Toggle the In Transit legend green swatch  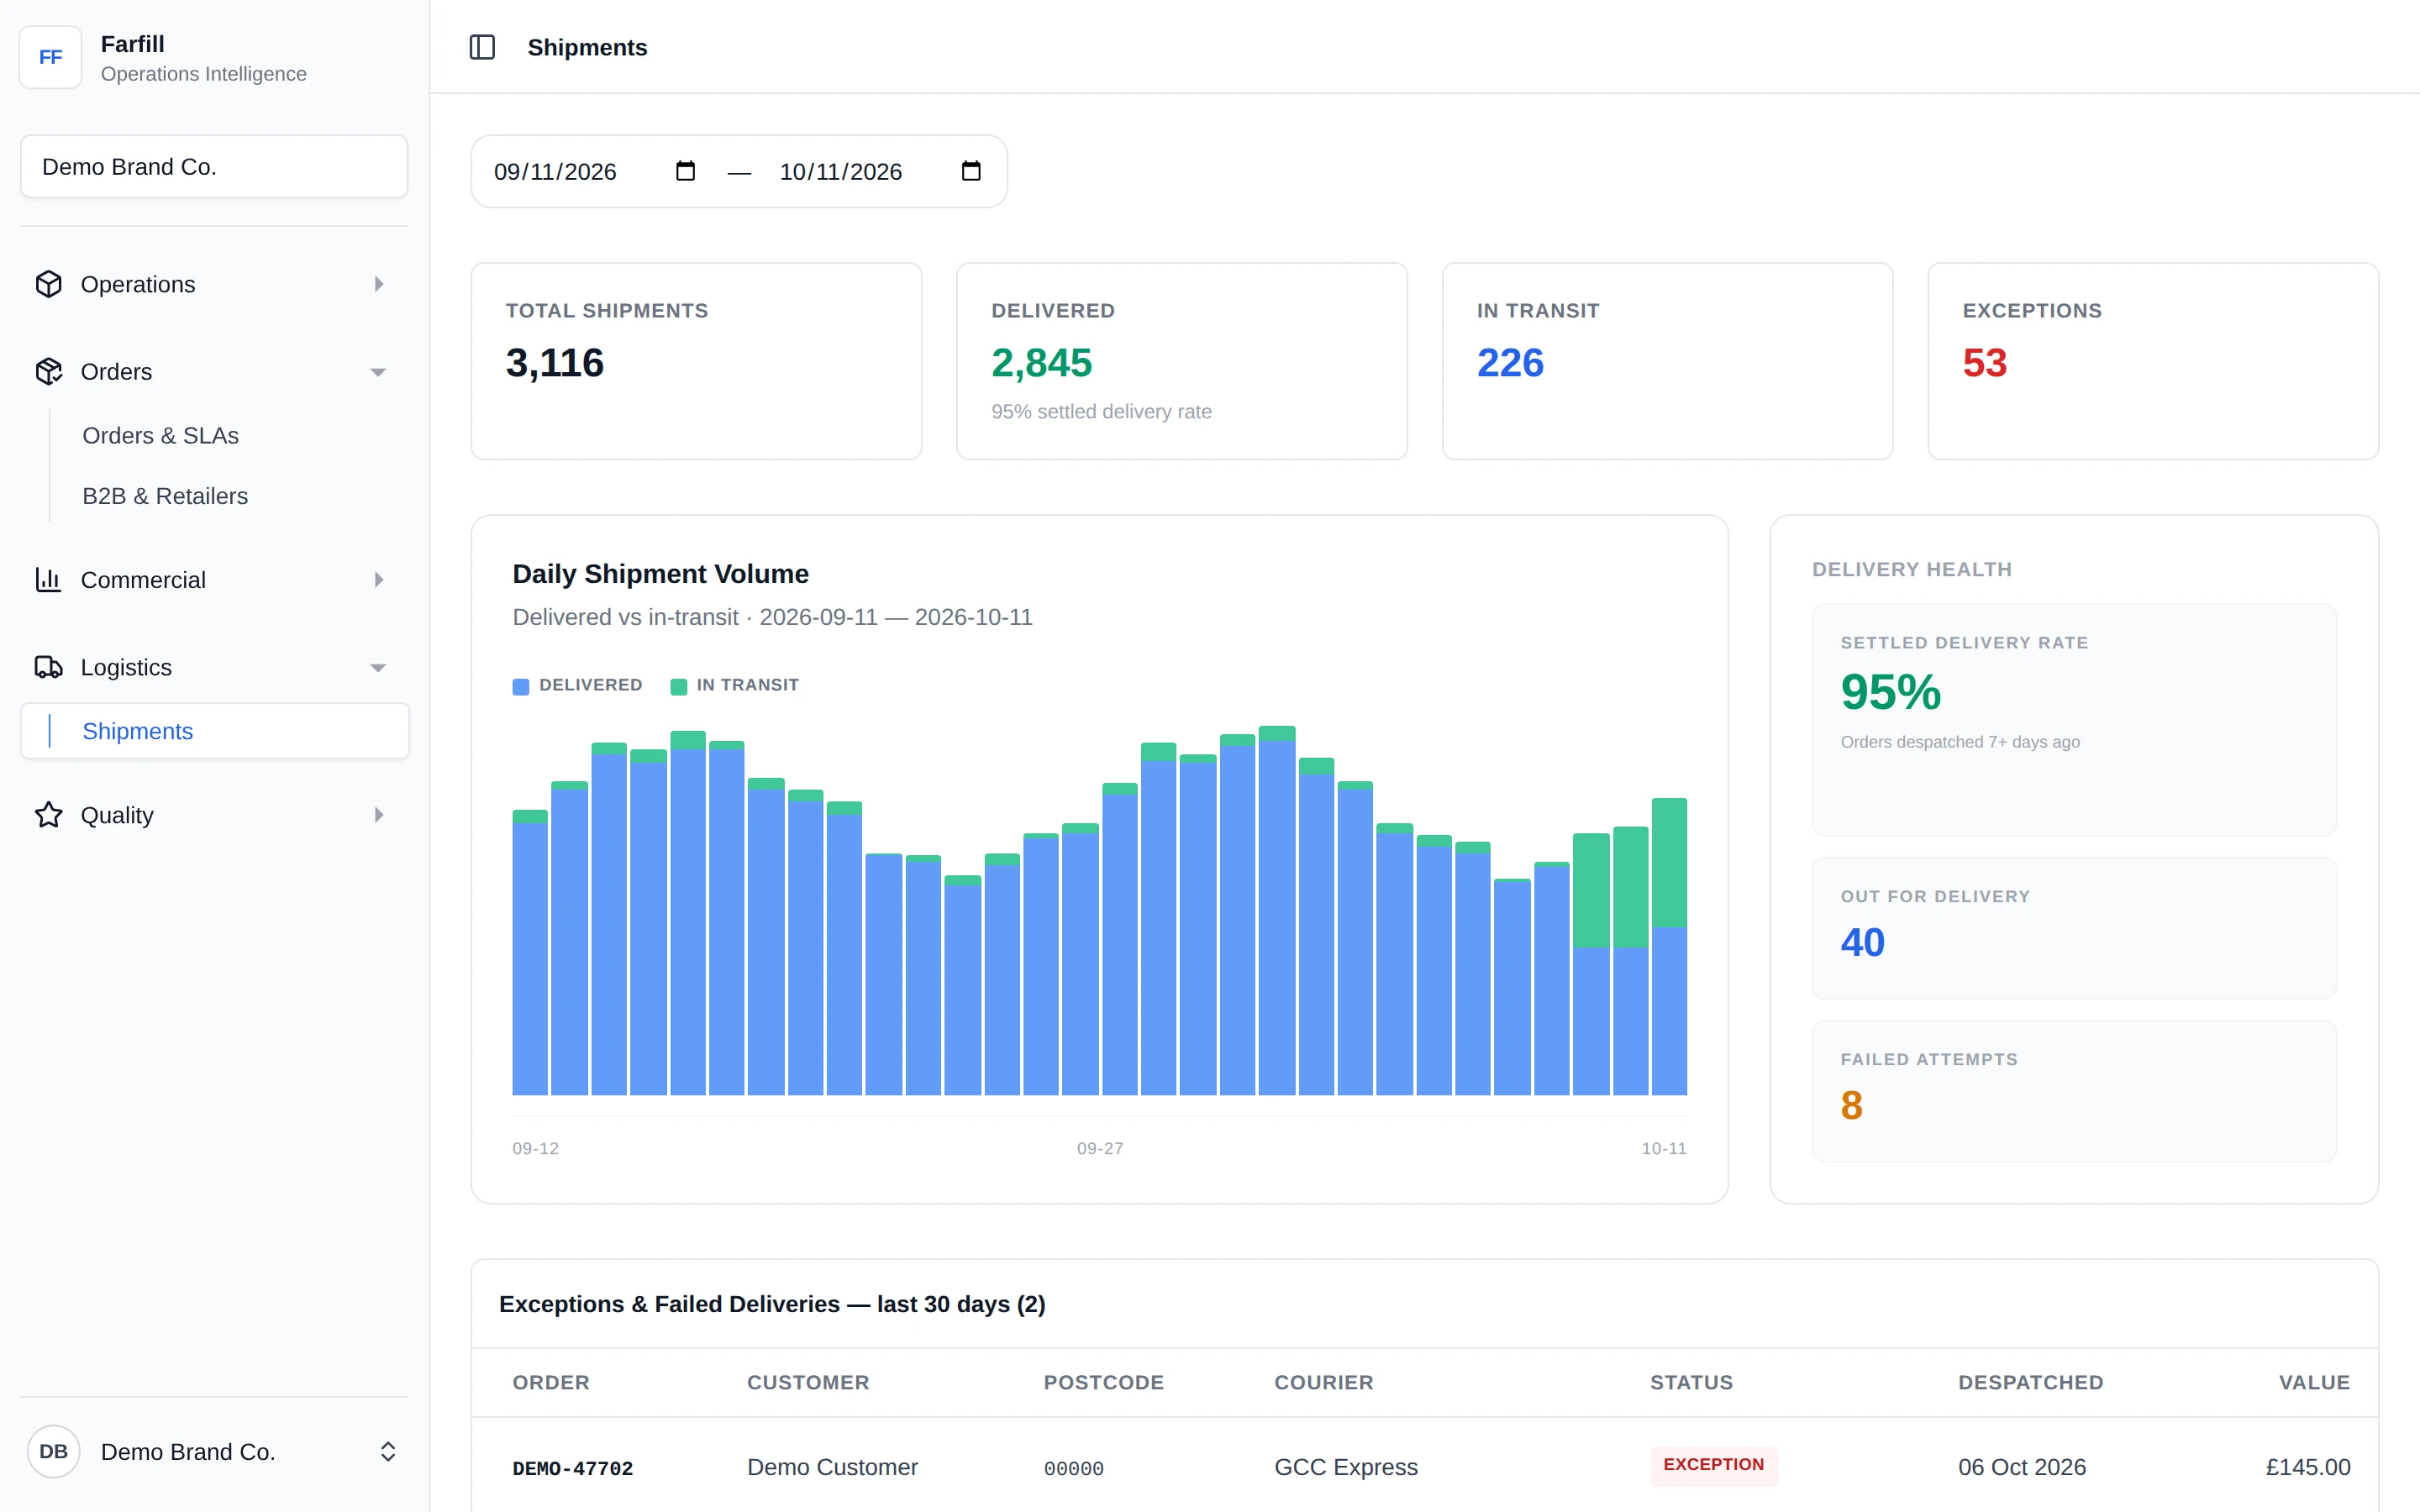click(678, 686)
